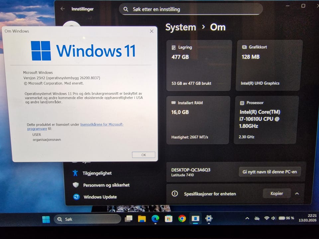
Task: Click the Tilgjengelighet accessibility figure icon
Action: click(x=75, y=173)
